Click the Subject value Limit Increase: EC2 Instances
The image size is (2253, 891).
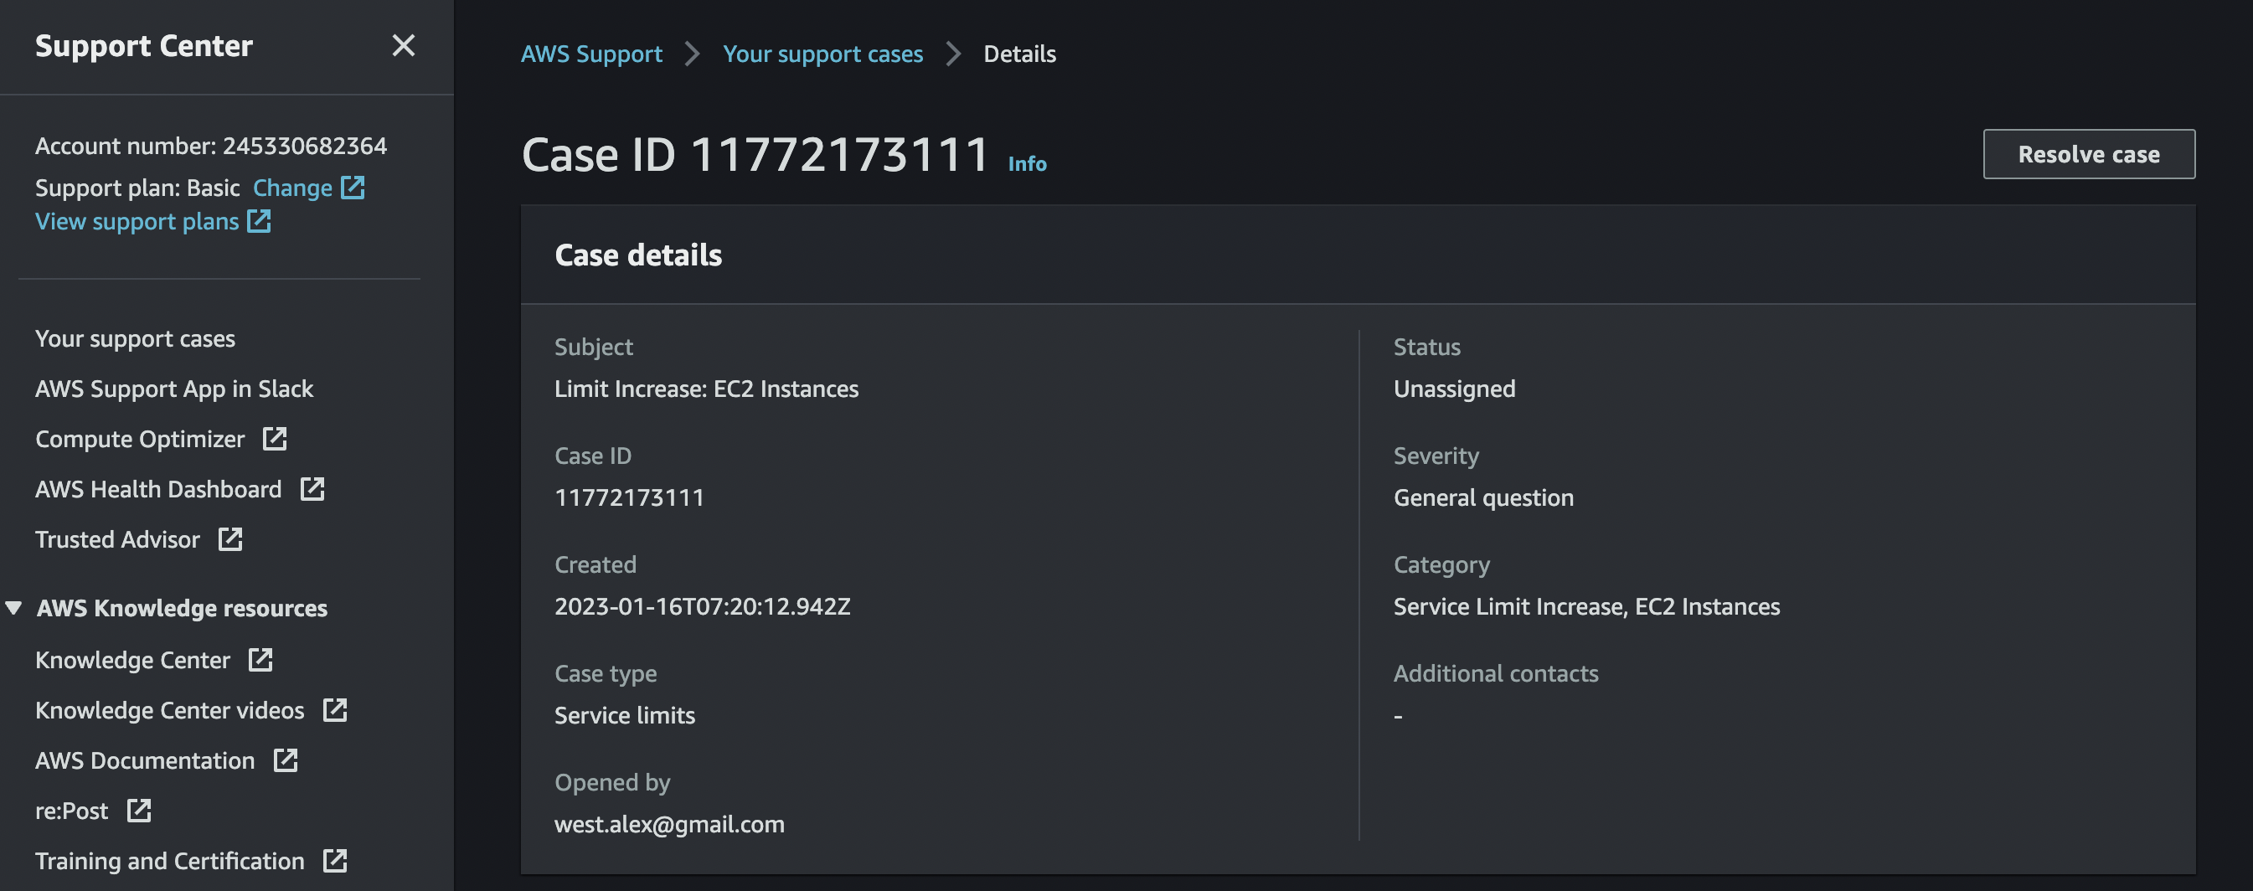706,389
